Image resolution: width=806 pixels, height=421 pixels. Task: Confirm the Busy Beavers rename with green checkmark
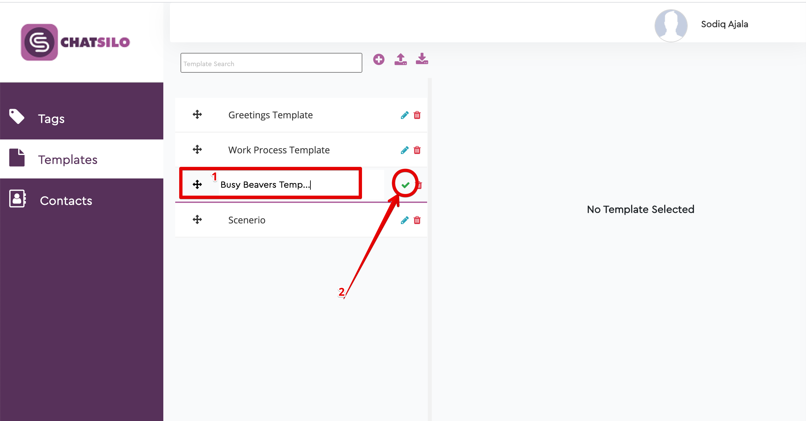[405, 184]
